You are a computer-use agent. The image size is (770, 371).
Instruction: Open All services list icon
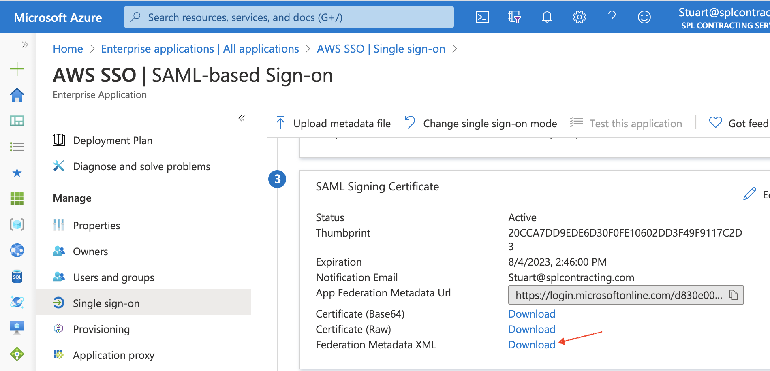[17, 147]
